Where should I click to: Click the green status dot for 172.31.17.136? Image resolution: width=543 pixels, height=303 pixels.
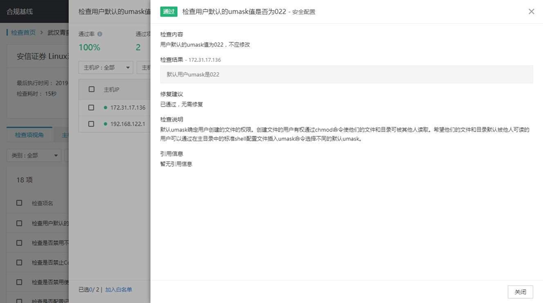(x=105, y=108)
